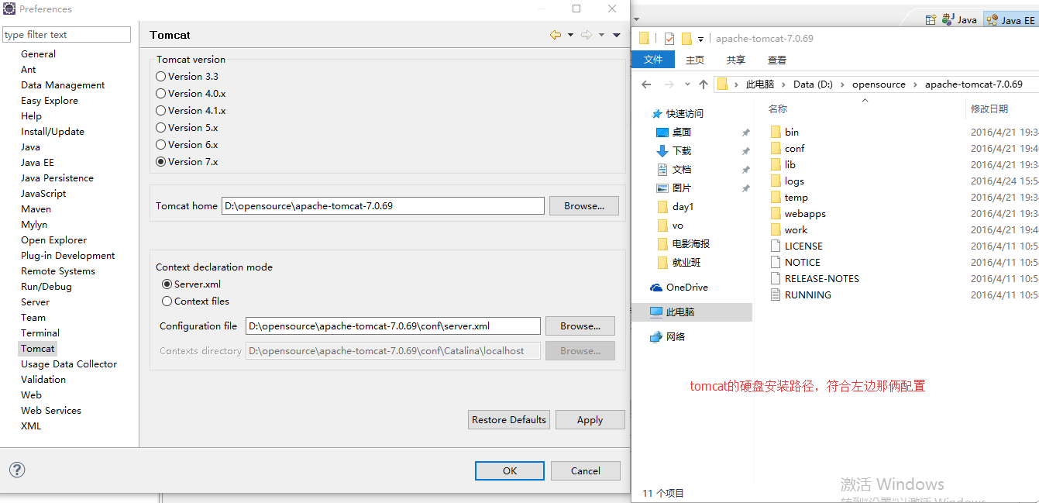
Task: Select Tomcat Version 6.x radio button
Action: pyautogui.click(x=161, y=145)
